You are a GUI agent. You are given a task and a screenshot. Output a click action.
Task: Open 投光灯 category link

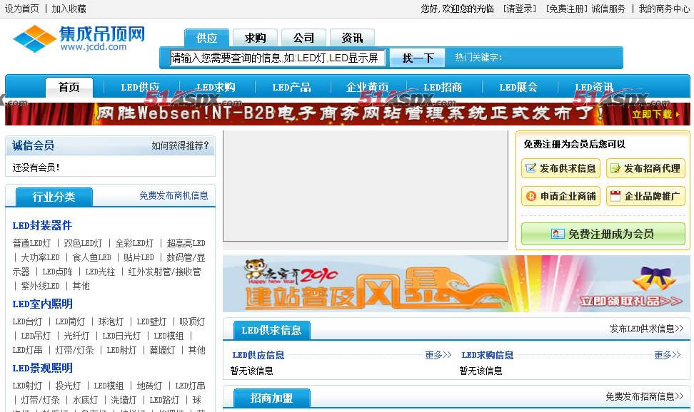coord(68,386)
